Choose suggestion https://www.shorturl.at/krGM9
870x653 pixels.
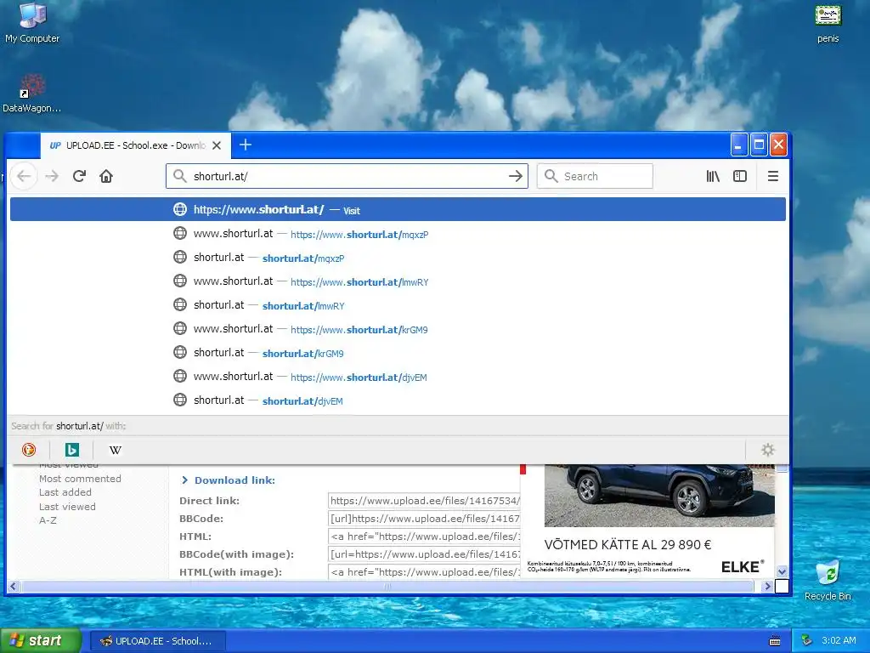click(398, 329)
